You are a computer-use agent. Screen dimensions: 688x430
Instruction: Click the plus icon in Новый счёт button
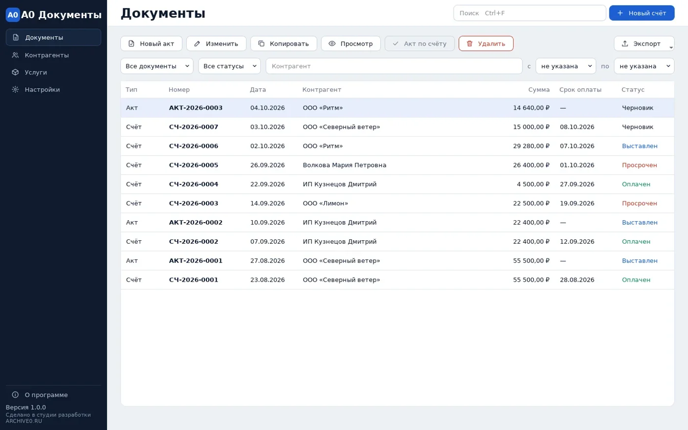click(x=620, y=13)
